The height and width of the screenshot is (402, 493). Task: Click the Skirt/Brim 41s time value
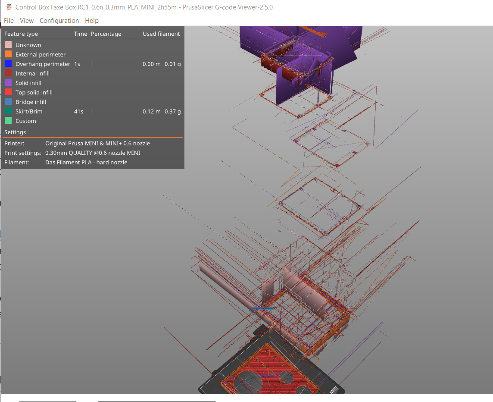pyautogui.click(x=78, y=111)
